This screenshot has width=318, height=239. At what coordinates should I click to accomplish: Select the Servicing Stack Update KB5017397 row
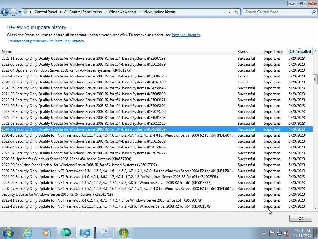[157, 165]
